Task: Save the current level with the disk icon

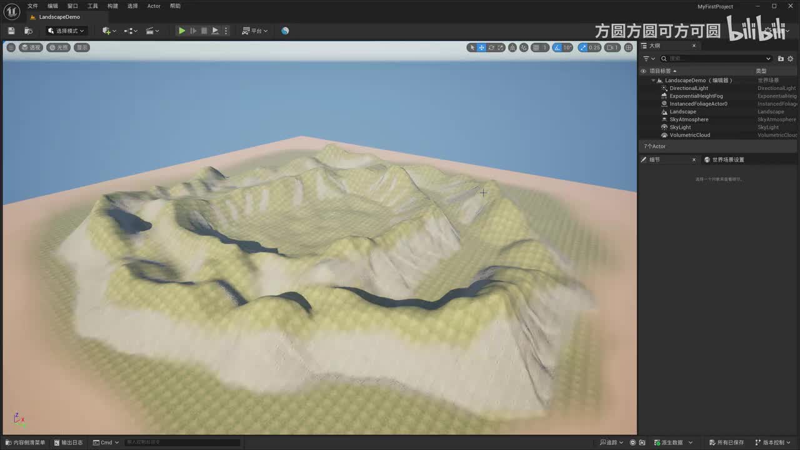Action: (x=11, y=31)
